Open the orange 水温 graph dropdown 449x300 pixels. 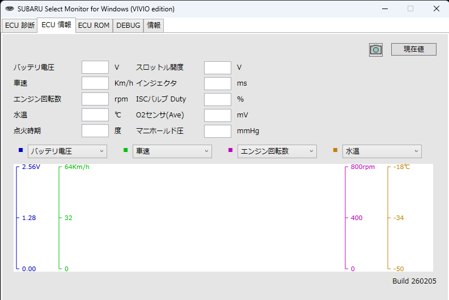pyautogui.click(x=382, y=151)
